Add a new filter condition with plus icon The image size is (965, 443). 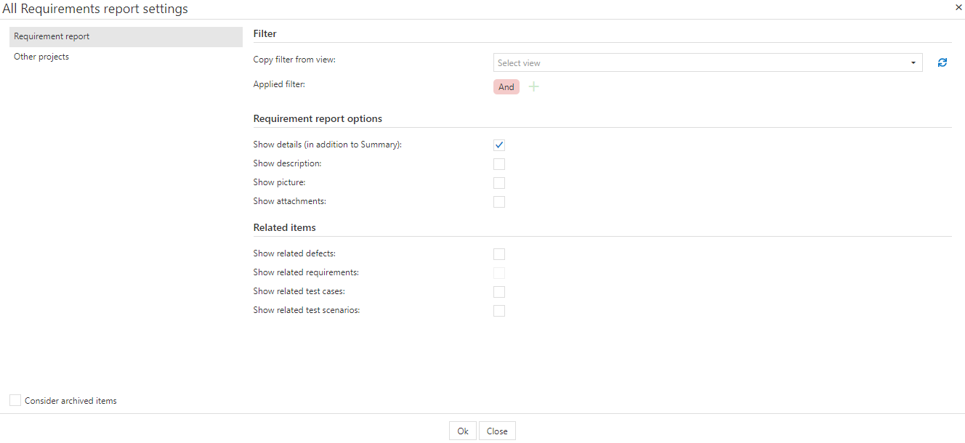pyautogui.click(x=534, y=87)
